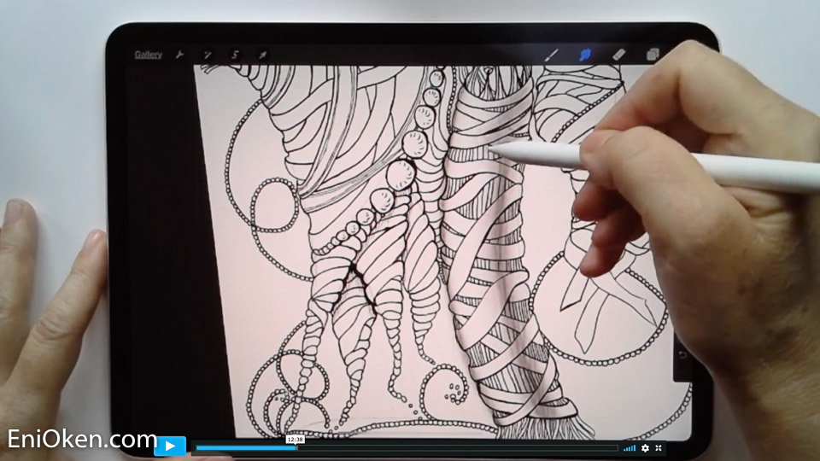
Task: Open video player settings gear
Action: (646, 448)
